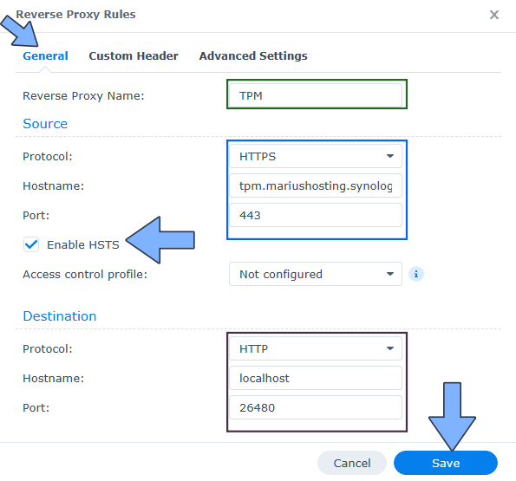The width and height of the screenshot is (516, 481).
Task: Click the info icon beside Access control profile
Action: pyautogui.click(x=416, y=274)
